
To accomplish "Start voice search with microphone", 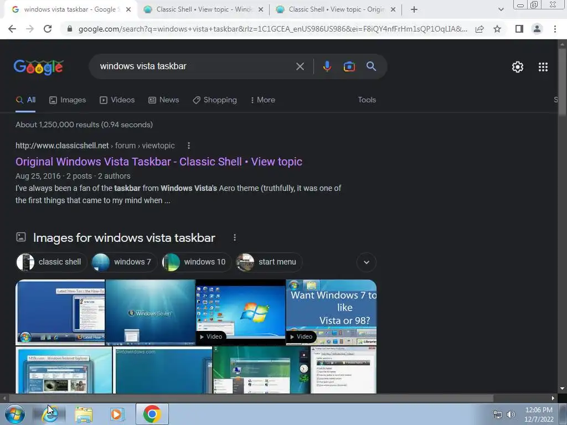I will click(x=327, y=66).
